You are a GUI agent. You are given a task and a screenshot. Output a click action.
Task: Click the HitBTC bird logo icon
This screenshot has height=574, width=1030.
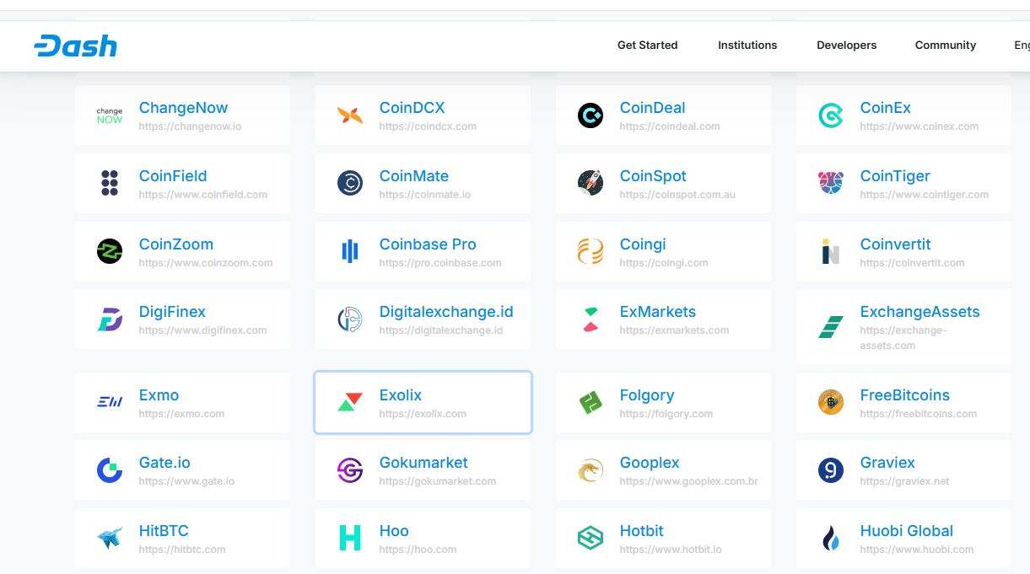tap(110, 538)
